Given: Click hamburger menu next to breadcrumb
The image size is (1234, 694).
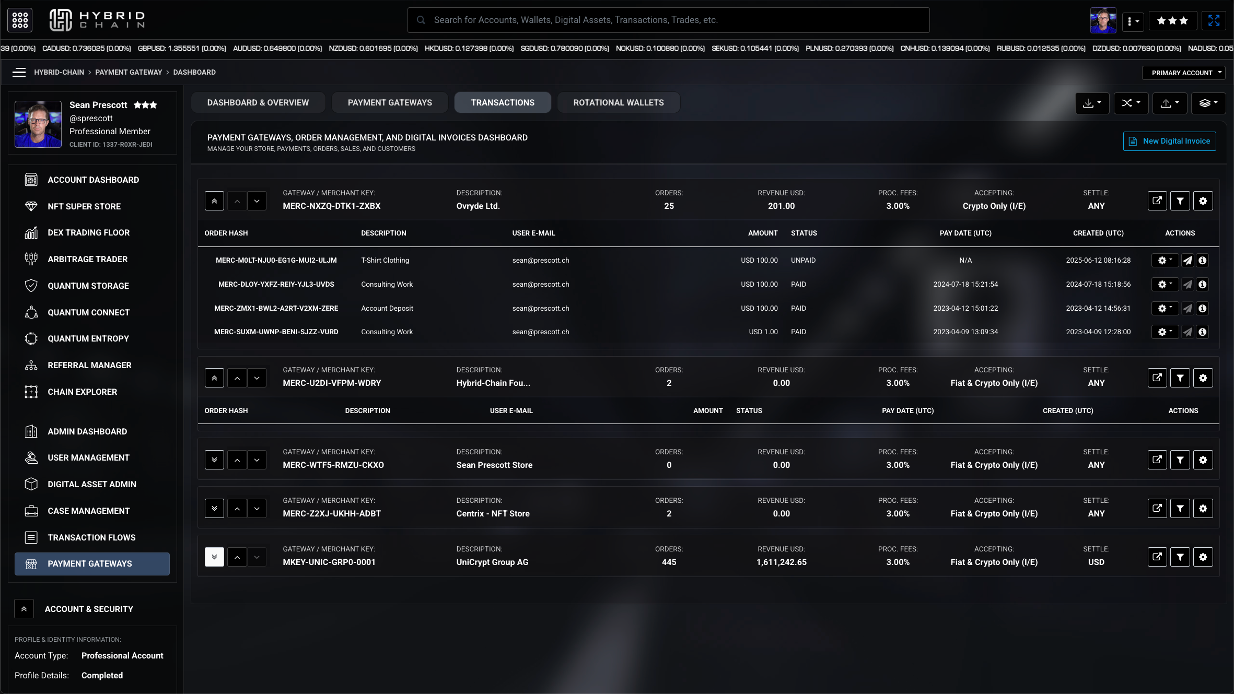Looking at the screenshot, I should click(19, 73).
